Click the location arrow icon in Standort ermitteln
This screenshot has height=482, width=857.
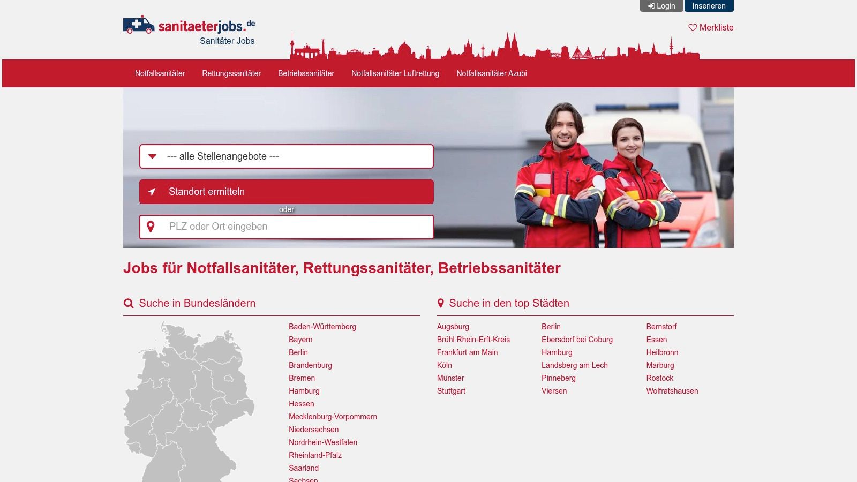coord(152,192)
